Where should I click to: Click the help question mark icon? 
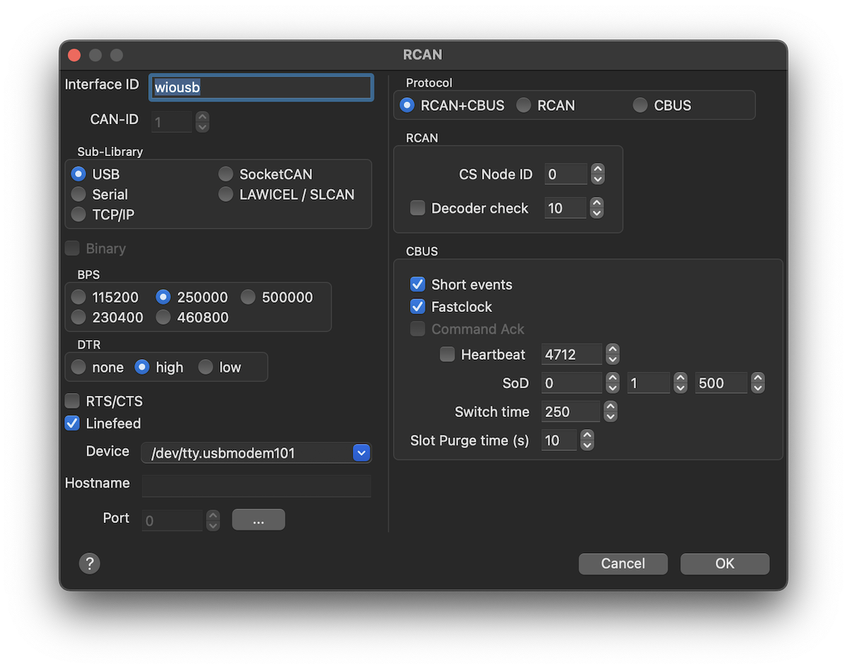89,563
